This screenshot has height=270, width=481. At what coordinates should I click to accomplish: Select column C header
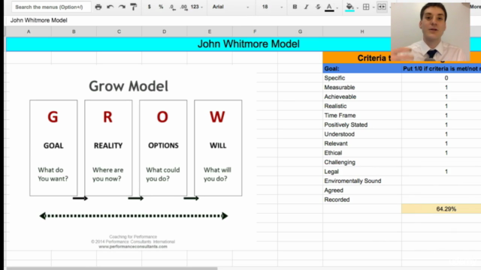point(119,31)
